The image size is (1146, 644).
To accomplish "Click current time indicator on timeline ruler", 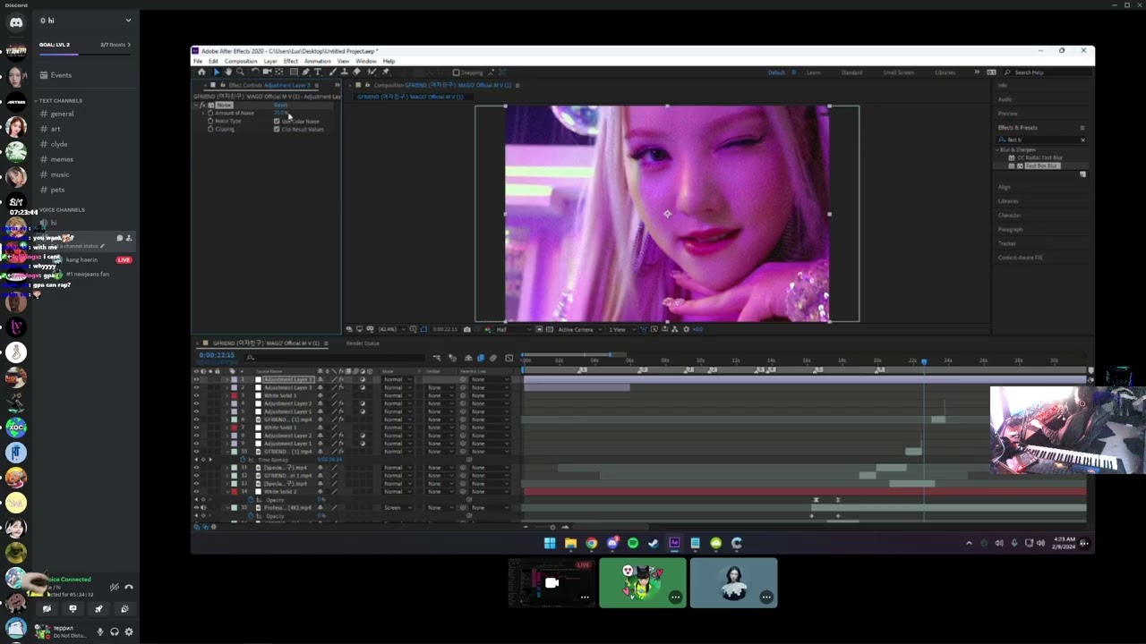I will pyautogui.click(x=924, y=361).
